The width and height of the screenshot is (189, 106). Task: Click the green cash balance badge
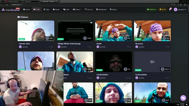tap(151, 9)
